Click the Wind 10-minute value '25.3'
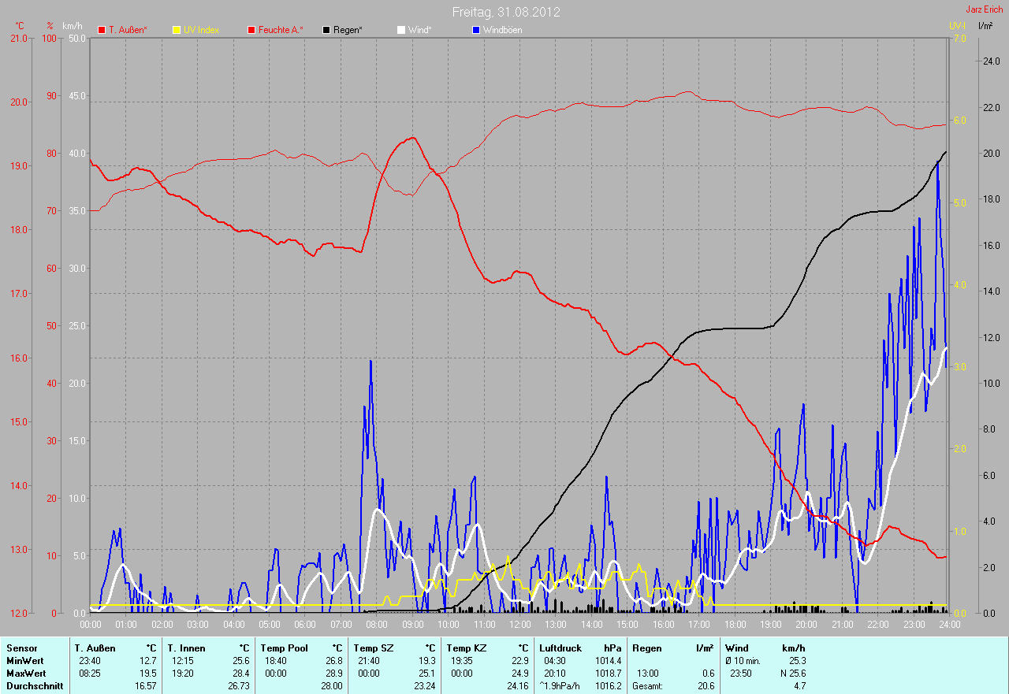1009x694 pixels. tap(796, 661)
